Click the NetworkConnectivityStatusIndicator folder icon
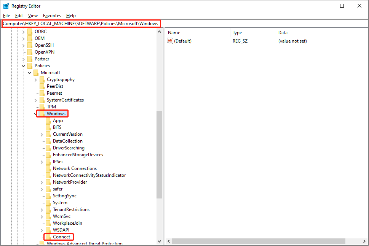369x246 pixels. click(x=48, y=175)
